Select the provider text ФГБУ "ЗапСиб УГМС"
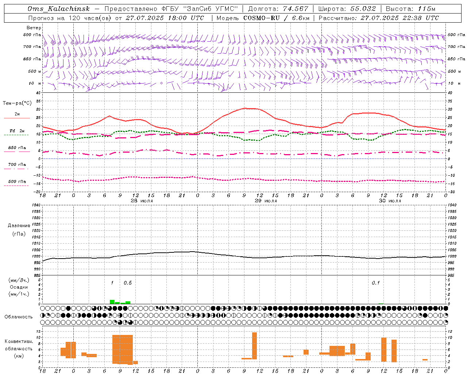Image resolution: width=467 pixels, height=374 pixels. click(200, 9)
